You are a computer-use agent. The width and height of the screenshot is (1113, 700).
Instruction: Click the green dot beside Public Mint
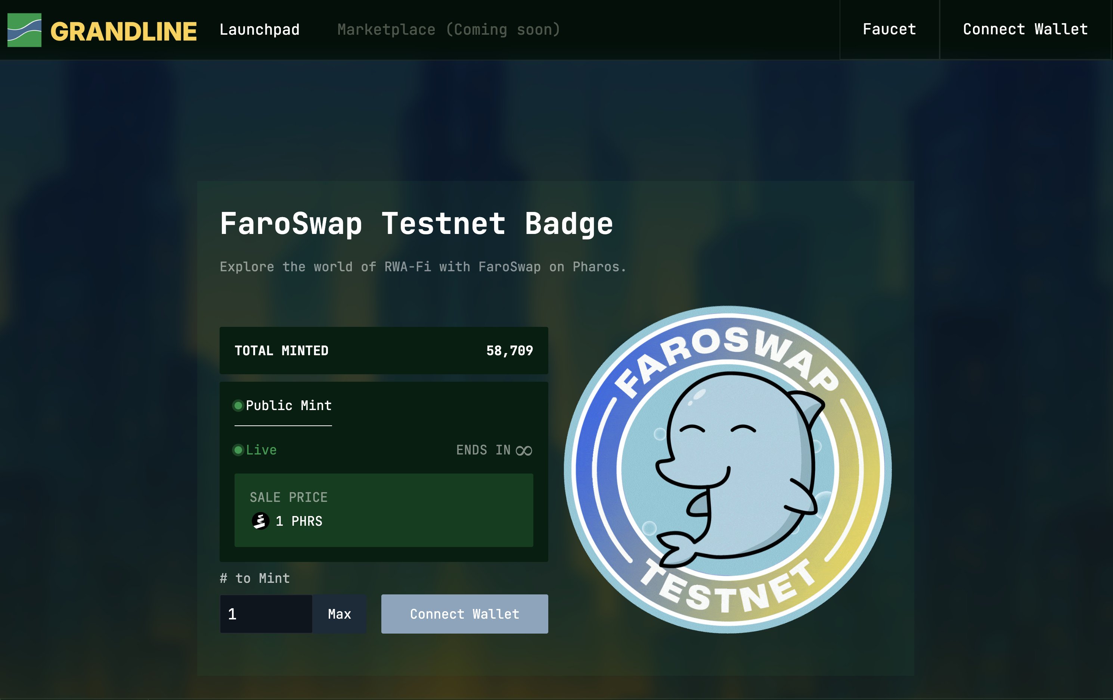[238, 405]
